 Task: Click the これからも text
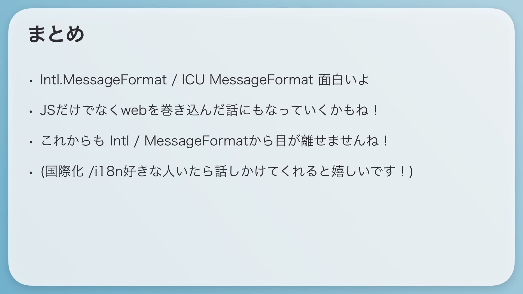[x=72, y=141]
